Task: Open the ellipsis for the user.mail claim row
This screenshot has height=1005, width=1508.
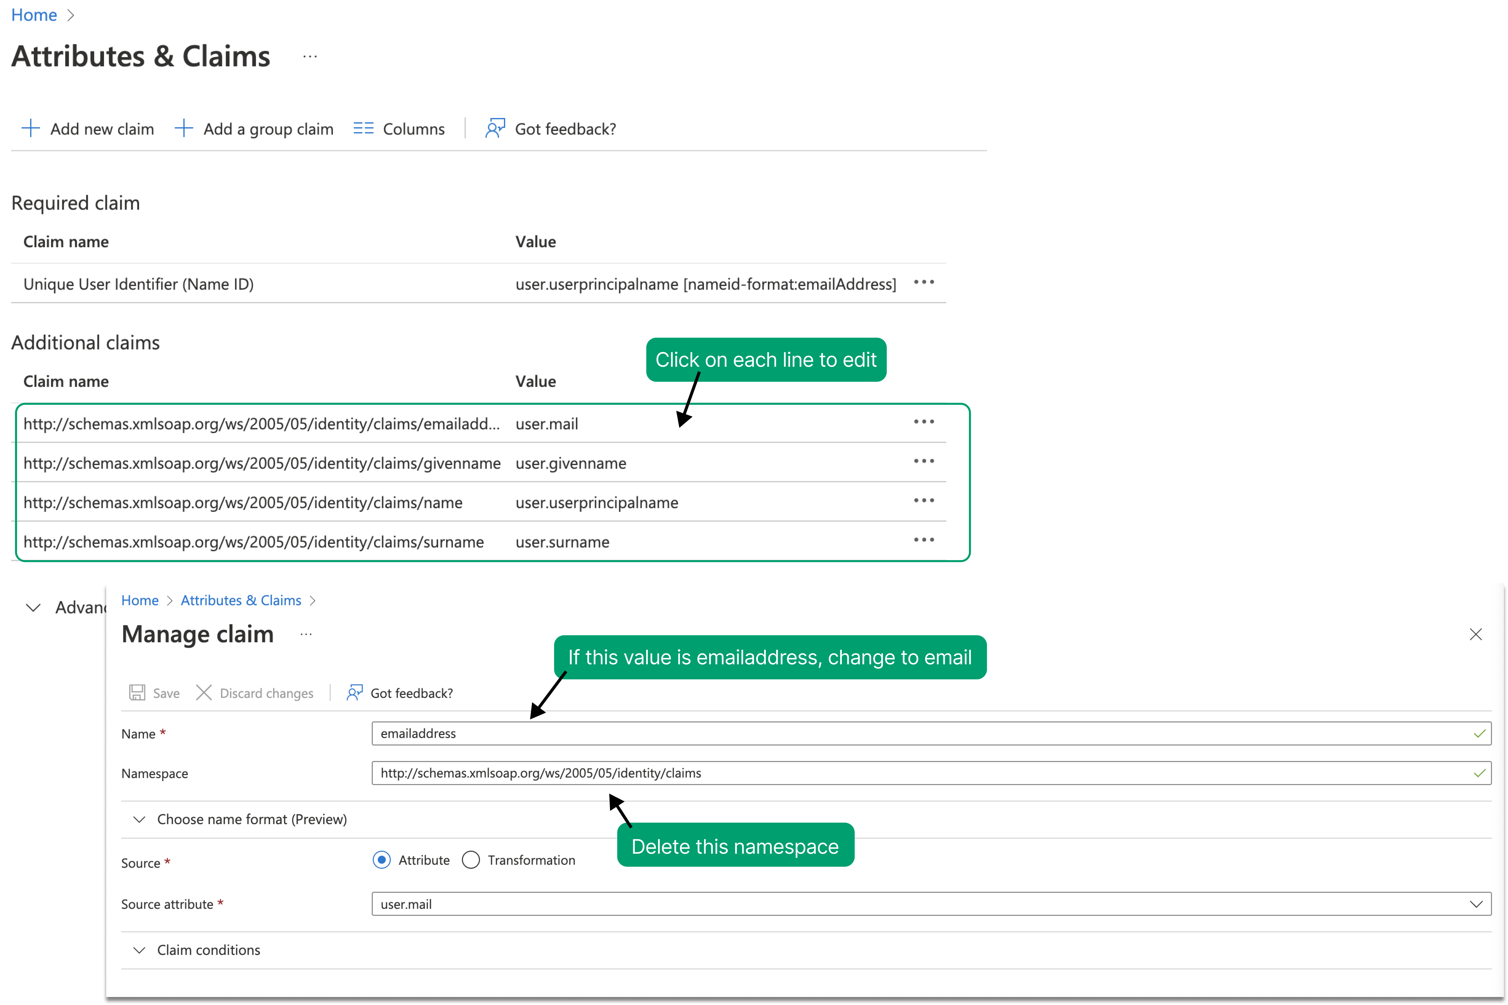Action: pos(924,422)
